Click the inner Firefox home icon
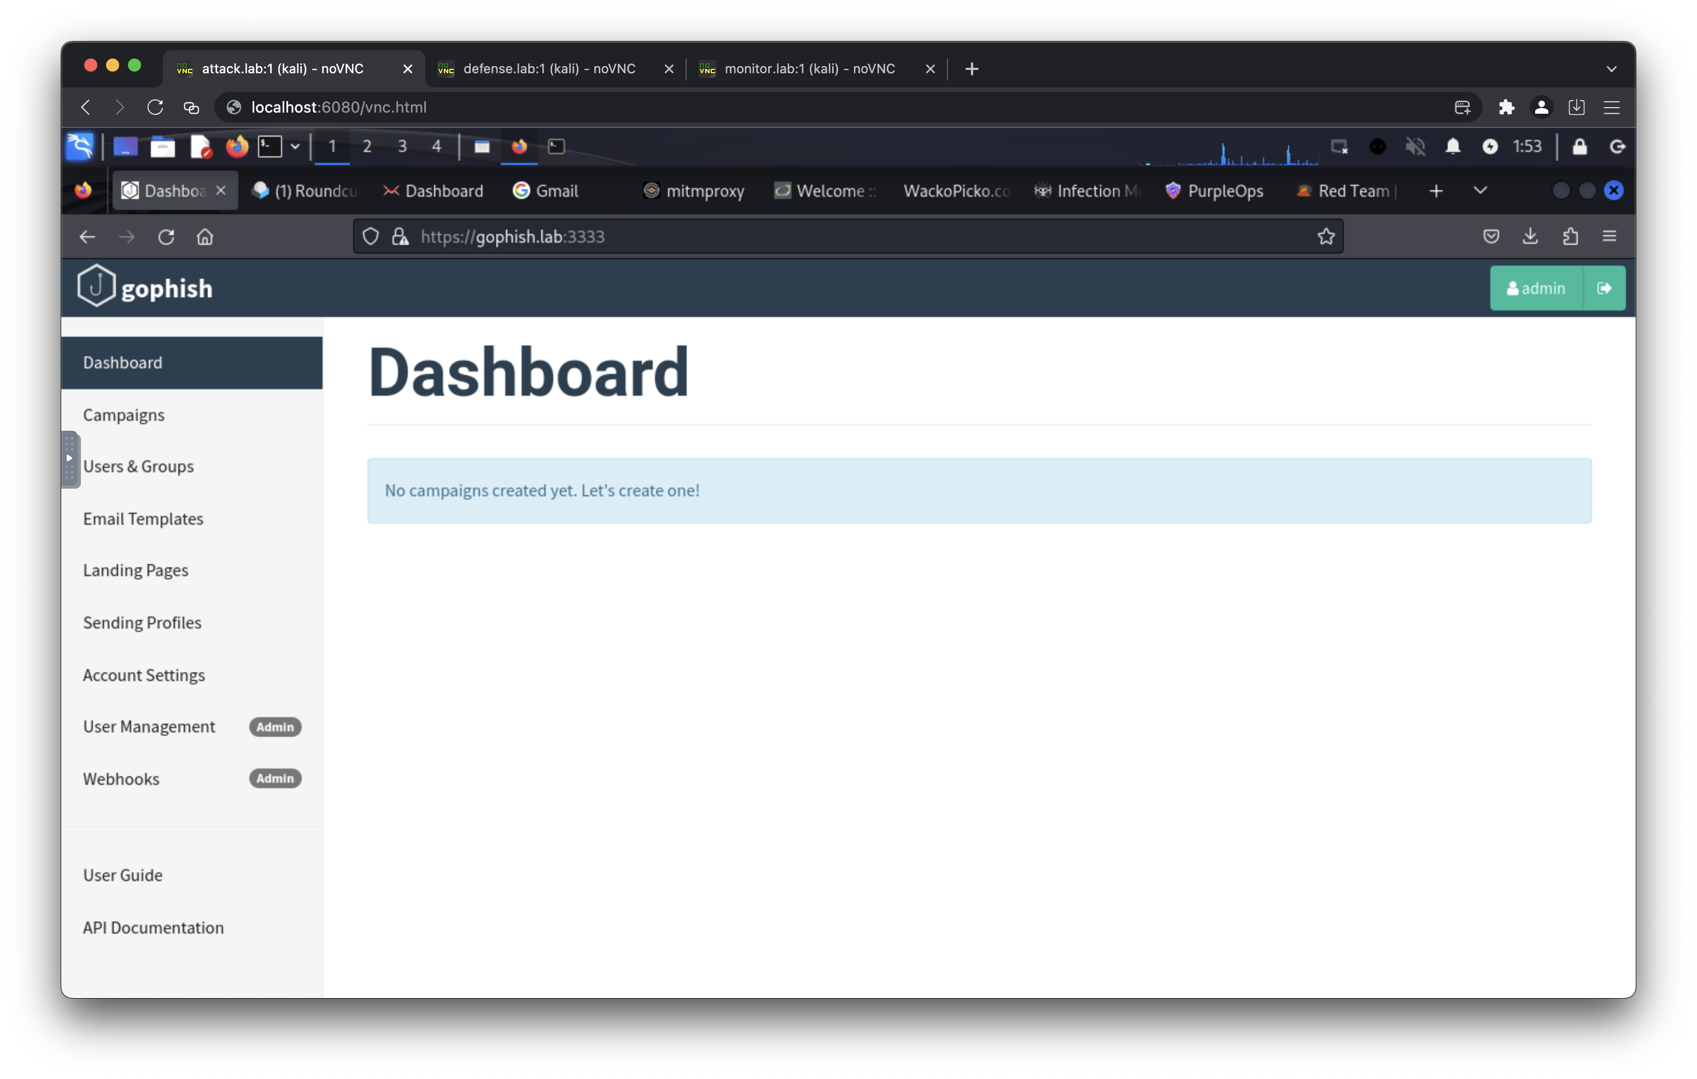The width and height of the screenshot is (1697, 1079). tap(204, 237)
